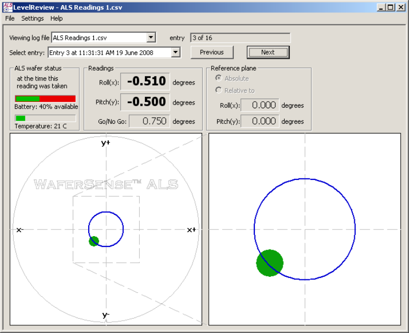Viewport: 409px width, 333px height.
Task: Open the Settings menu
Action: [32, 19]
